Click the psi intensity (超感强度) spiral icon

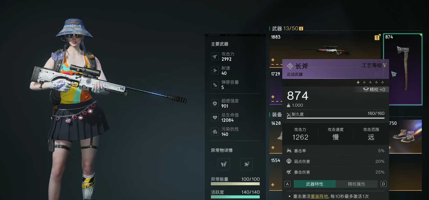pyautogui.click(x=215, y=103)
